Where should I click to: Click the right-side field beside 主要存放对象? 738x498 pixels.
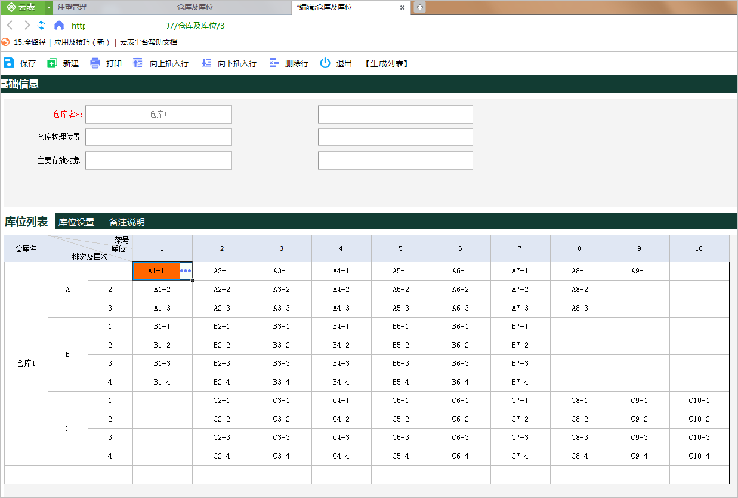(396, 160)
